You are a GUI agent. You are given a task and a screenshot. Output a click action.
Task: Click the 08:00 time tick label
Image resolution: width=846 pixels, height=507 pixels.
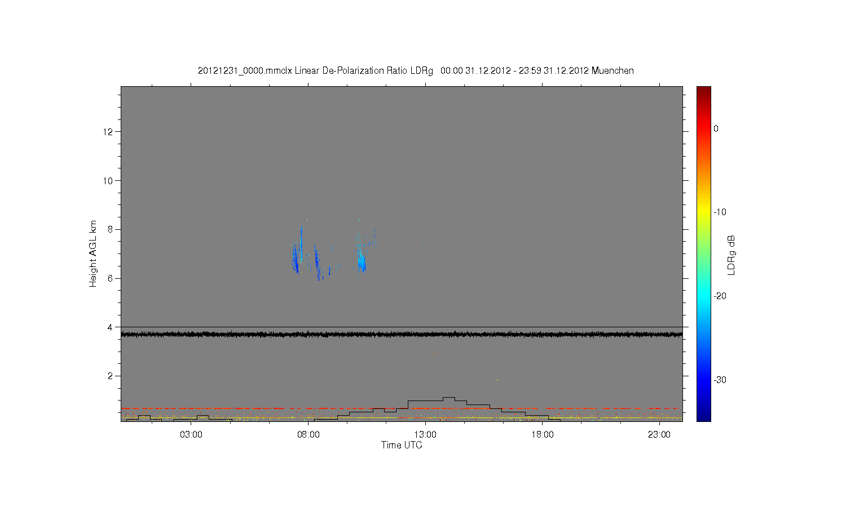(309, 435)
